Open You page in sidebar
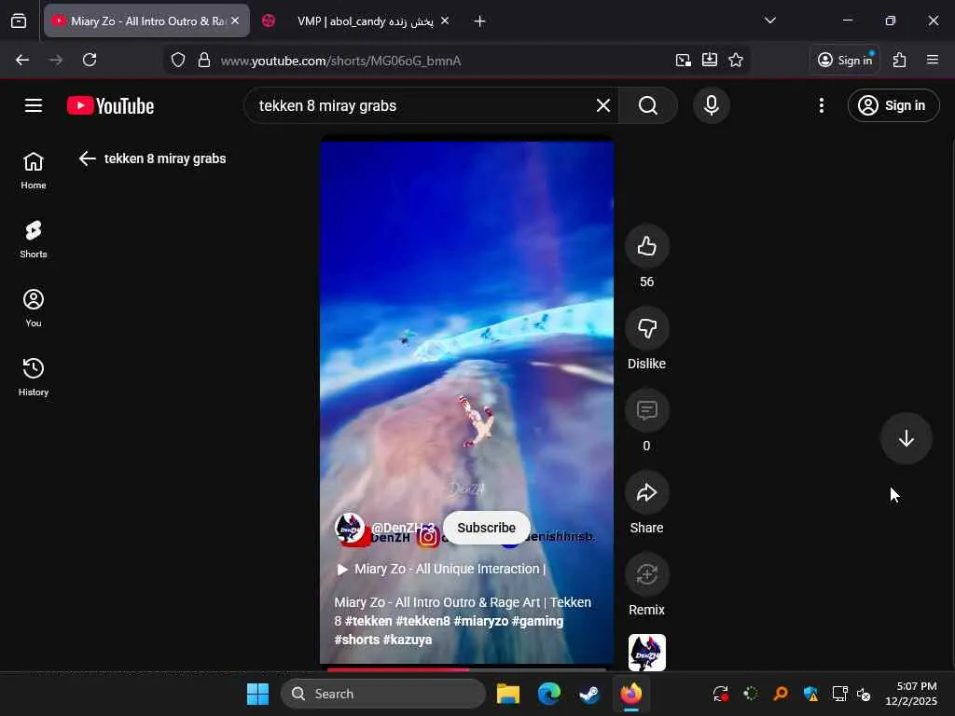 coord(34,308)
